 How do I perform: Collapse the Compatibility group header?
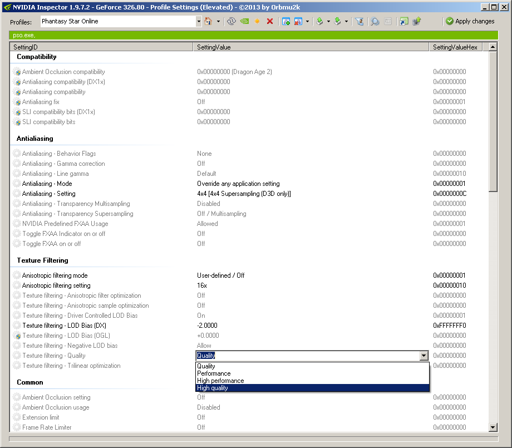pyautogui.click(x=37, y=57)
